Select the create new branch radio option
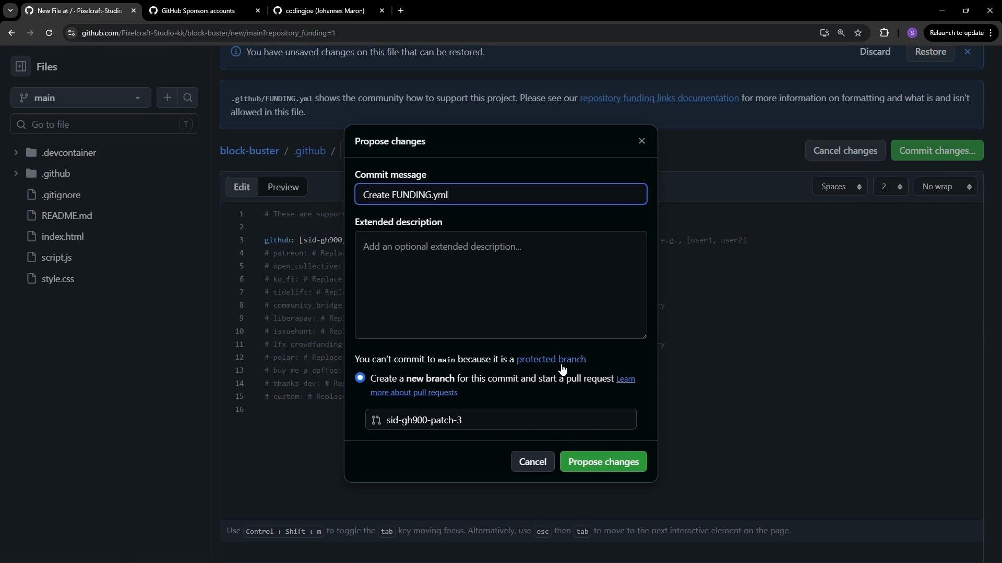 (360, 378)
